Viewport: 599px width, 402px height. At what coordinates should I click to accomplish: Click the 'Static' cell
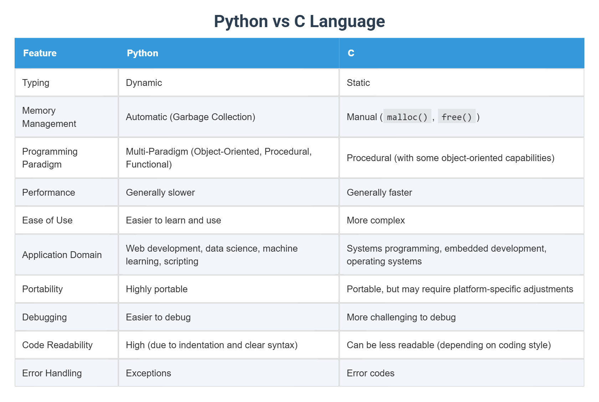click(x=462, y=83)
